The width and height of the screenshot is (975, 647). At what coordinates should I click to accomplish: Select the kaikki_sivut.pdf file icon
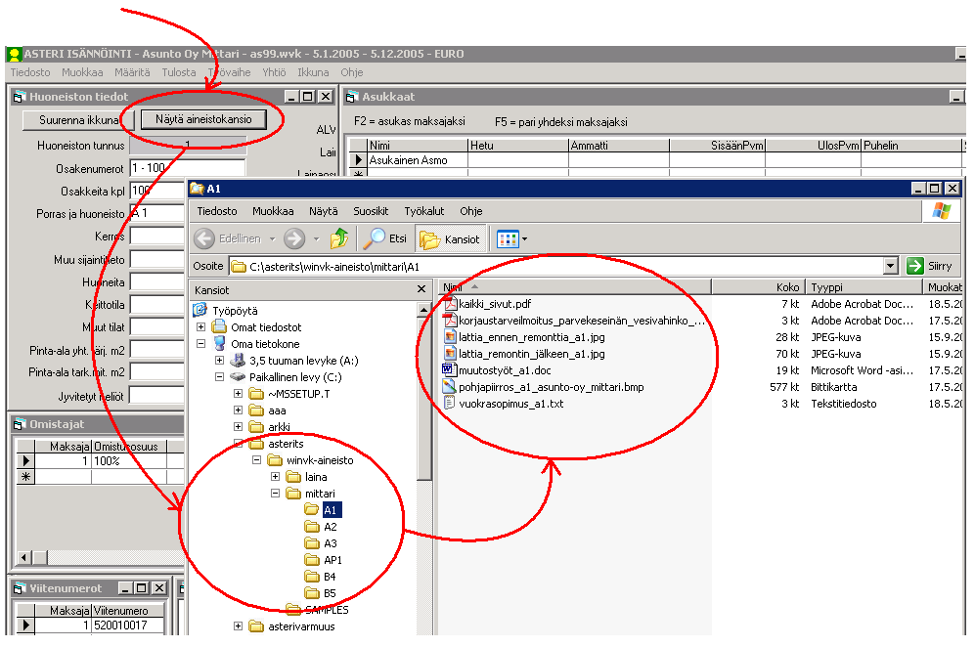click(x=450, y=303)
